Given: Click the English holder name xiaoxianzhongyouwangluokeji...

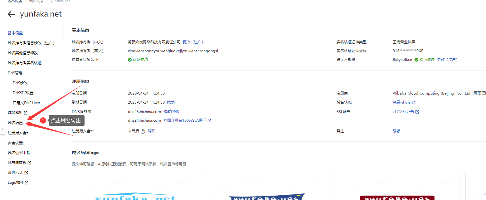Looking at the screenshot, I should coord(173,51).
